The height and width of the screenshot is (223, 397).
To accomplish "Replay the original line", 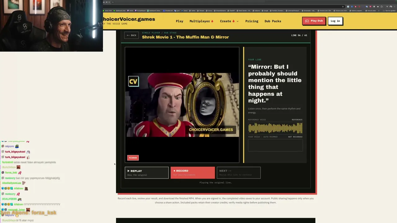I will click(x=147, y=173).
